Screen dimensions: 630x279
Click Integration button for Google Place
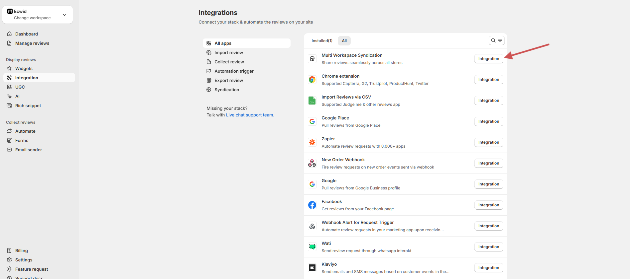point(488,121)
